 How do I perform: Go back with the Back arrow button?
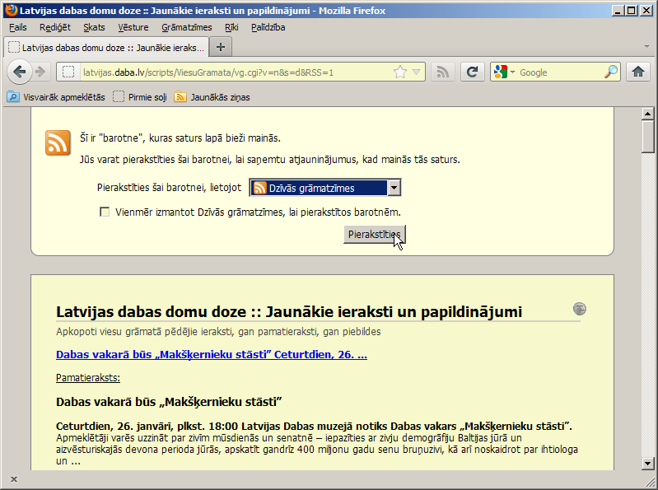(19, 72)
